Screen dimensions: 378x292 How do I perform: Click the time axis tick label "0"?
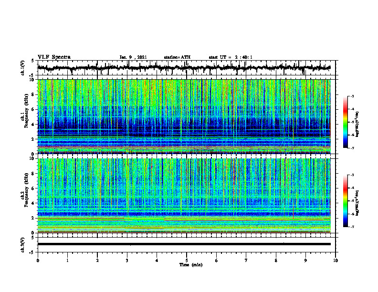point(38,261)
